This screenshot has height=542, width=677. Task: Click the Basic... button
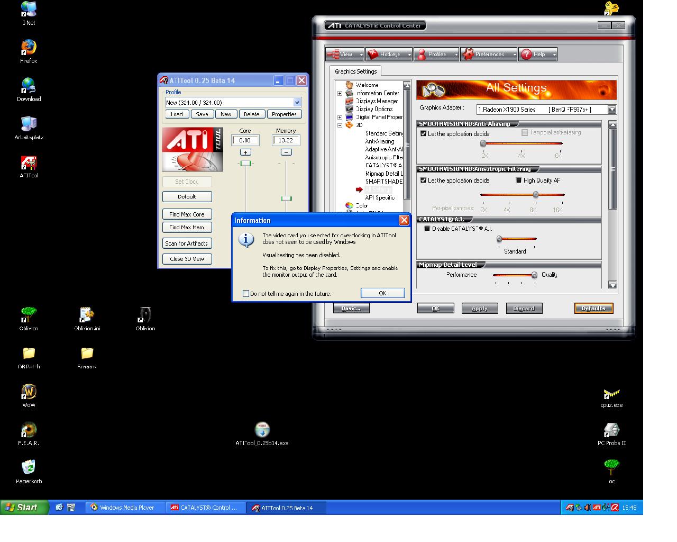tap(351, 308)
